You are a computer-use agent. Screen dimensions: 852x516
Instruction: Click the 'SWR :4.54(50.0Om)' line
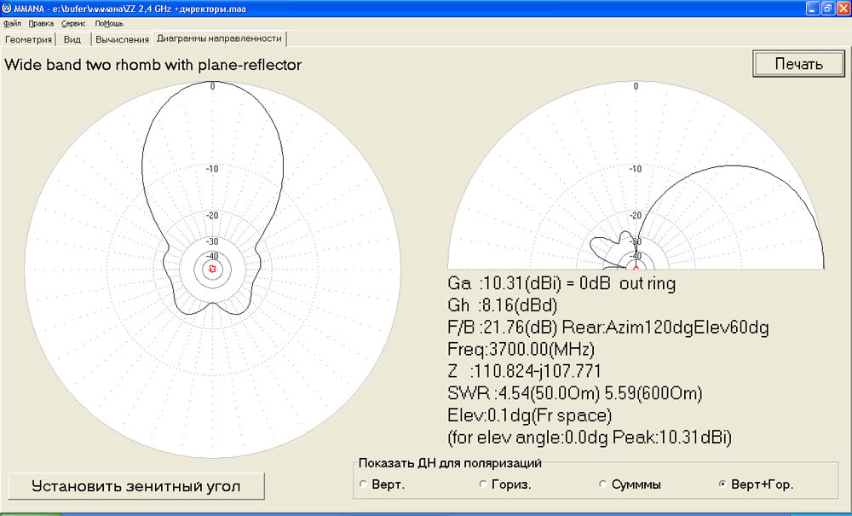coord(575,393)
